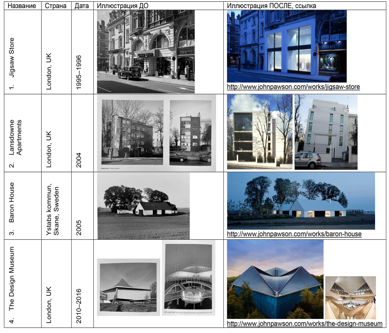Image resolution: width=389 pixels, height=333 pixels.
Task: Select Lansdowne before photo with bare trees
Action: [x=132, y=132]
